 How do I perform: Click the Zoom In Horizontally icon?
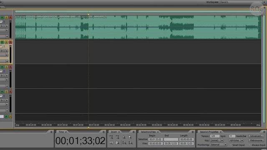[x=111, y=137]
